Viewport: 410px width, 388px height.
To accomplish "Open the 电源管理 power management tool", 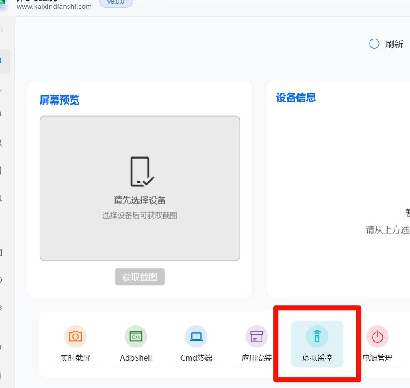I will click(377, 344).
